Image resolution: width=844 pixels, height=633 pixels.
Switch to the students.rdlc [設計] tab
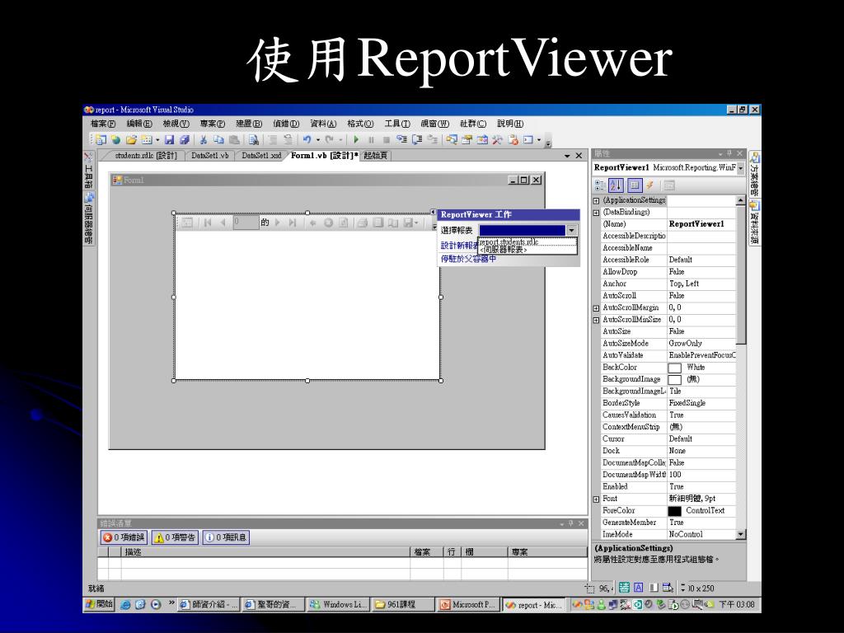tap(145, 156)
